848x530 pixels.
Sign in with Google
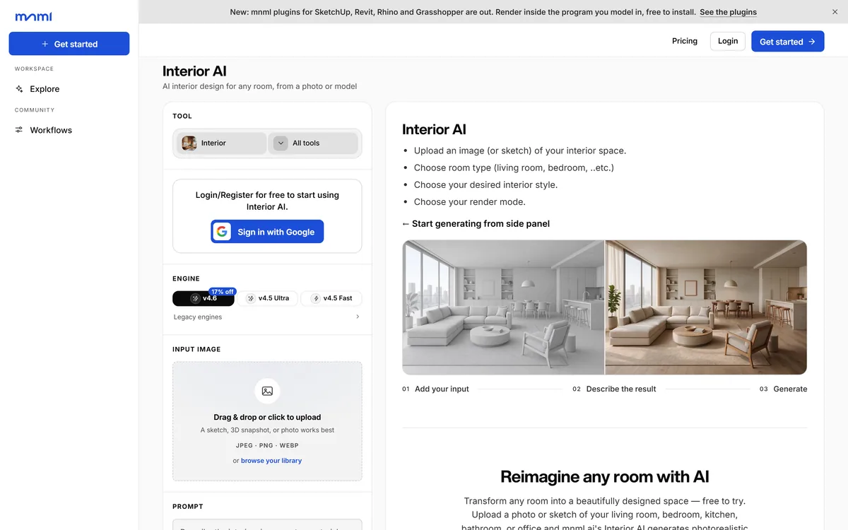pos(267,232)
